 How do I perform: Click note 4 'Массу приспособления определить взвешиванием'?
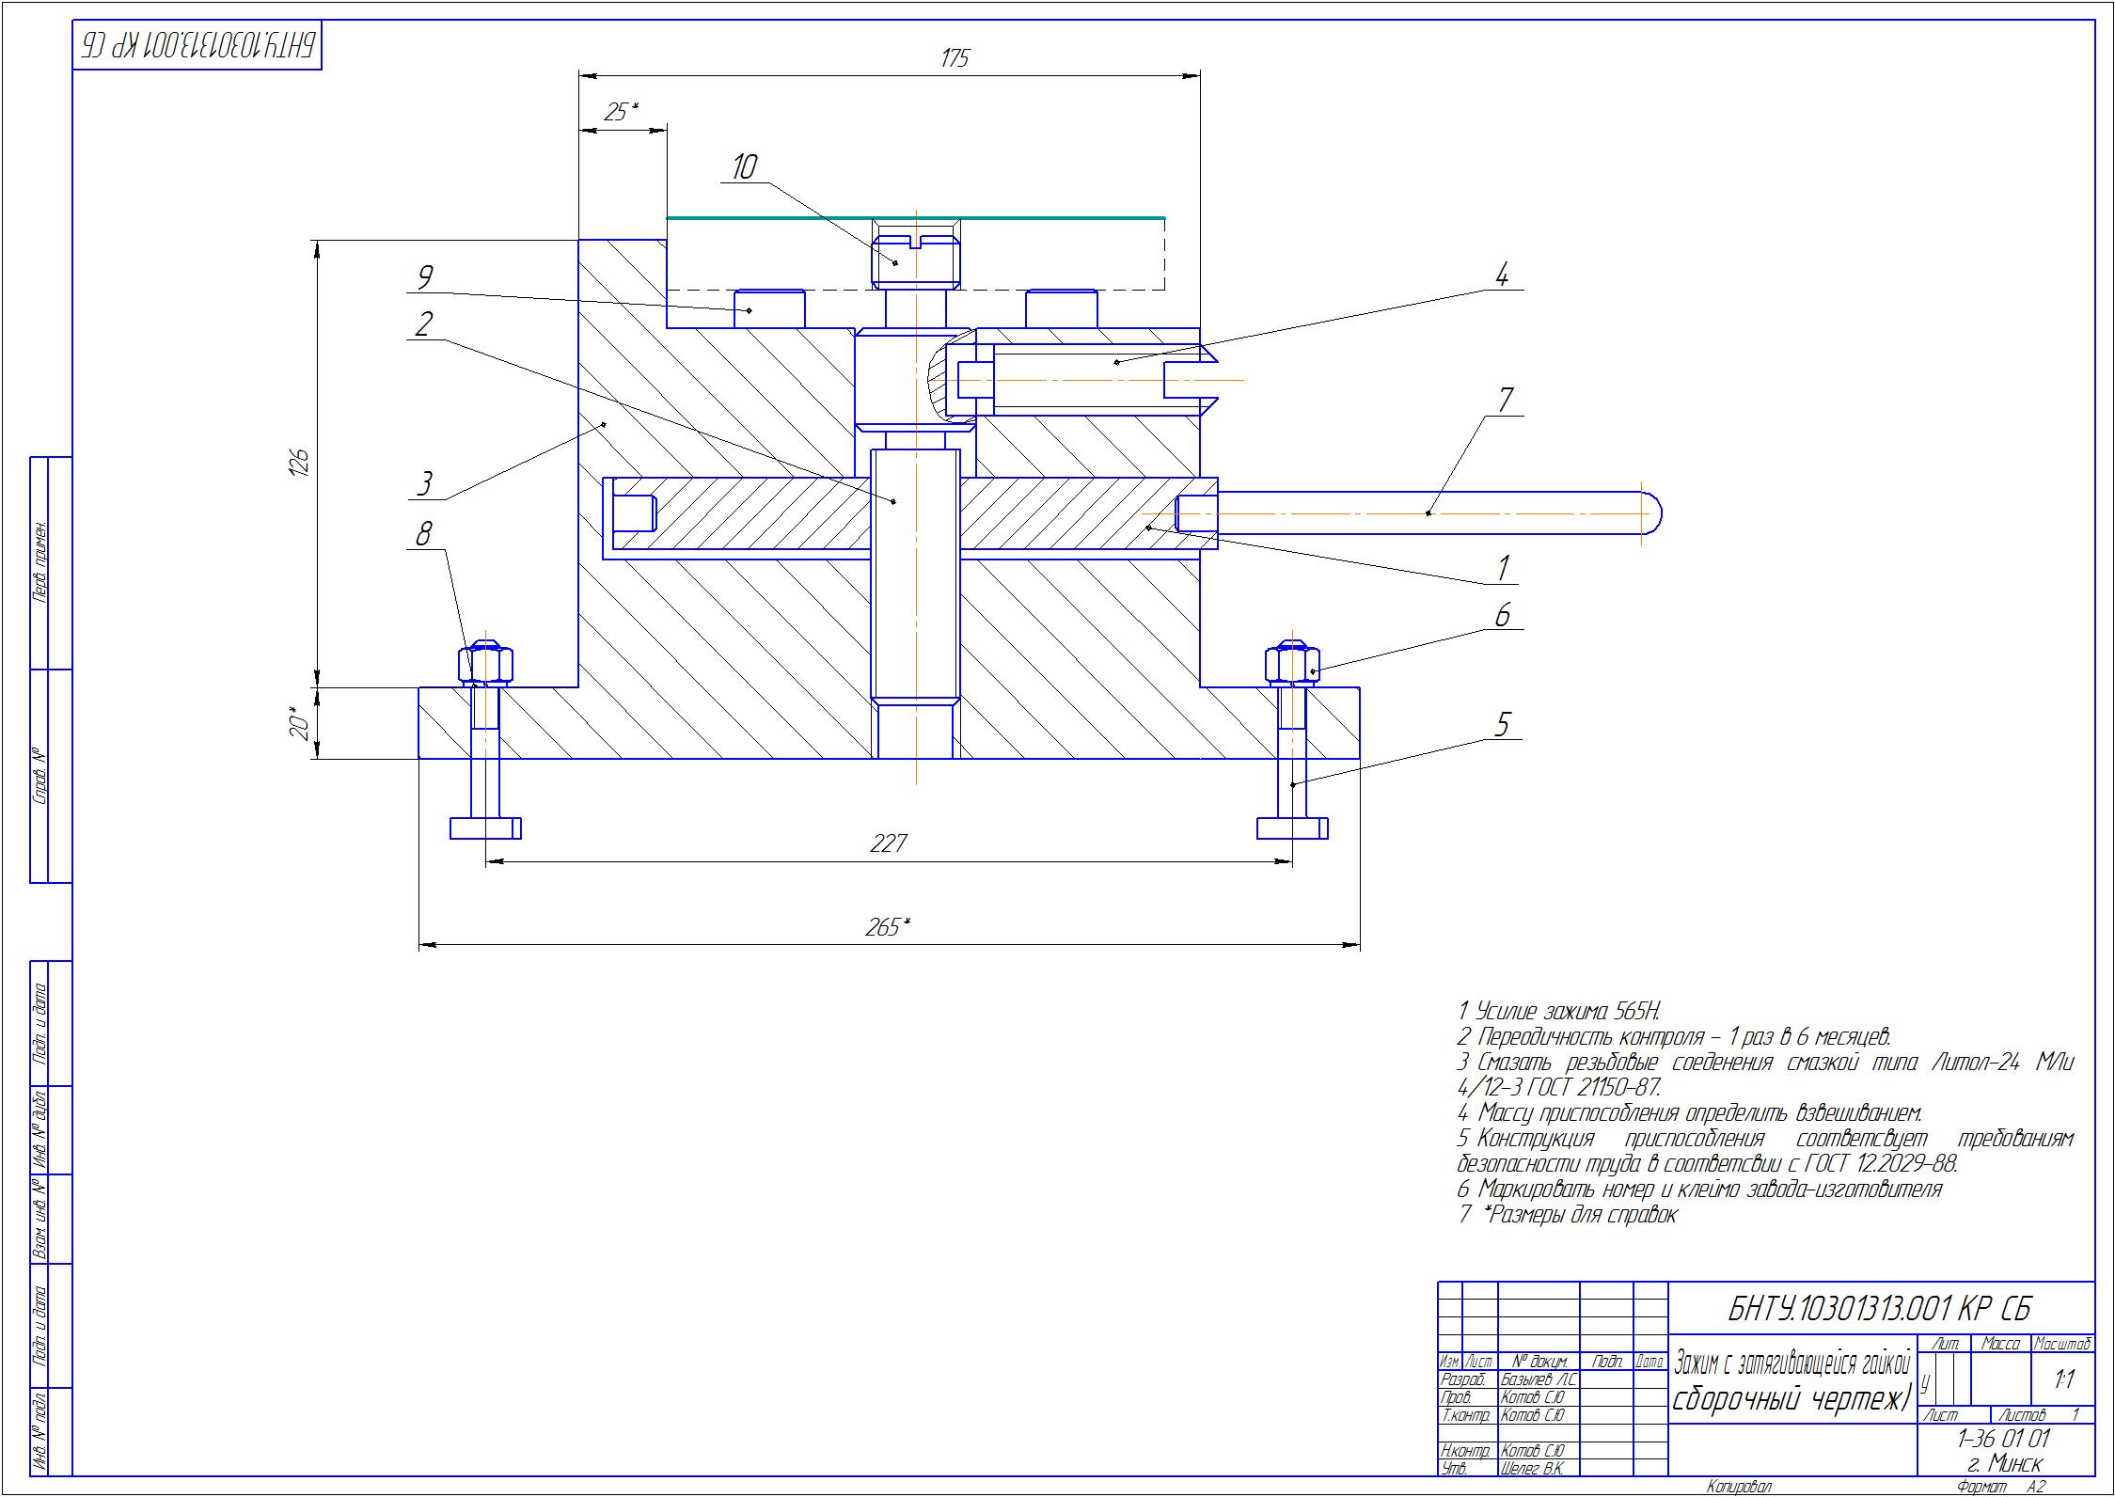1689,1113
